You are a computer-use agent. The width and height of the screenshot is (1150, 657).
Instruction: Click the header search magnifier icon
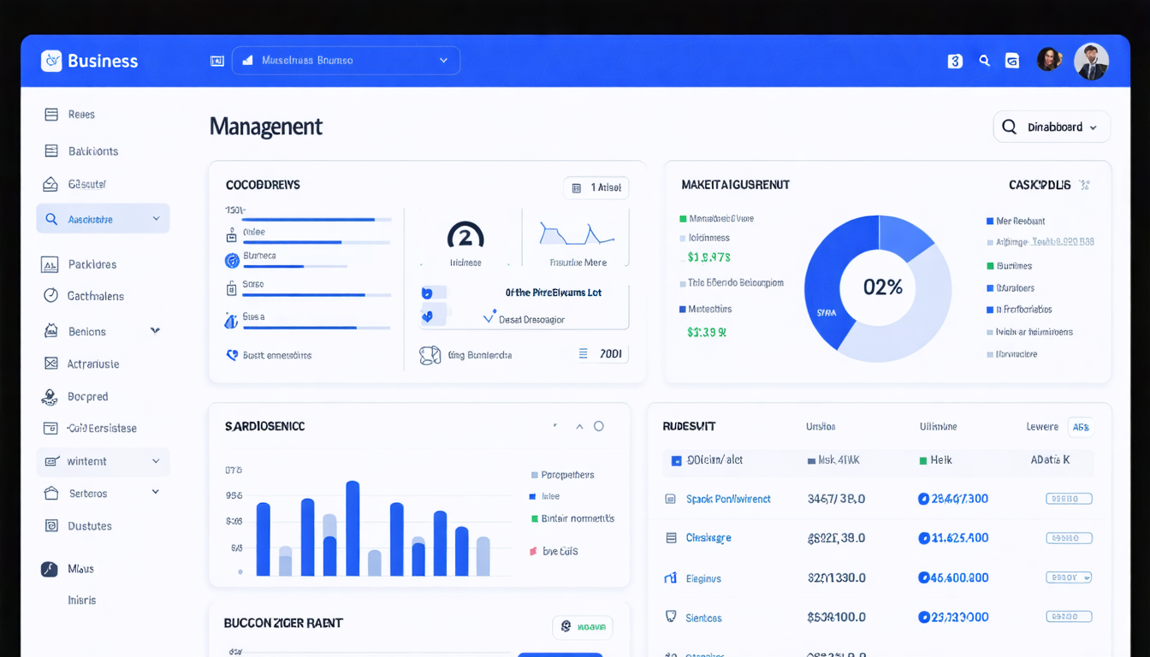(985, 61)
